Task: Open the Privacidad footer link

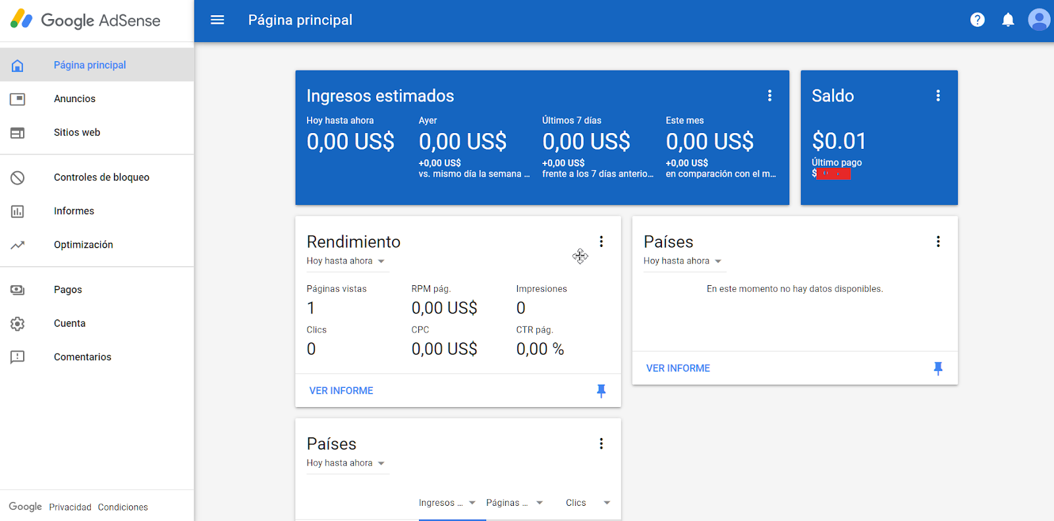Action: [70, 507]
